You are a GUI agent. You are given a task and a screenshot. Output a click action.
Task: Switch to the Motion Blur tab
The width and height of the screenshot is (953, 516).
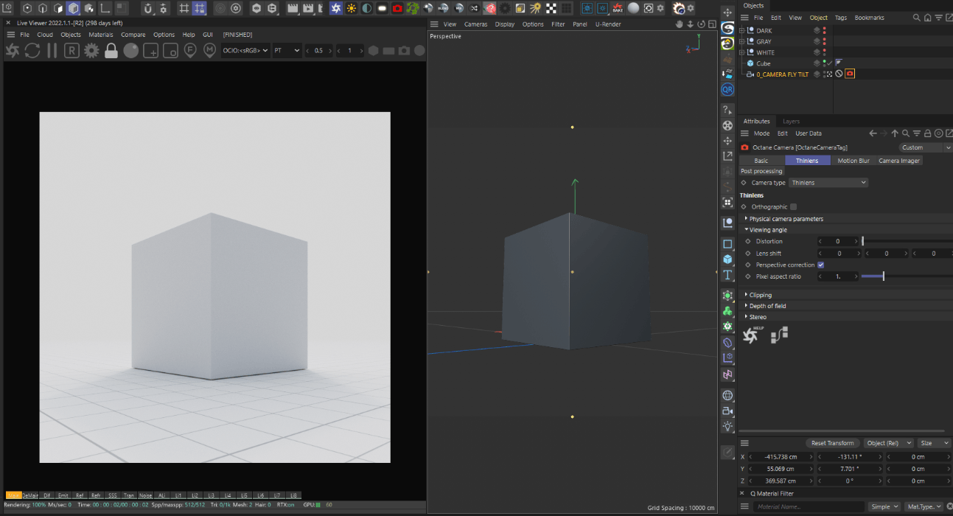pyautogui.click(x=853, y=161)
